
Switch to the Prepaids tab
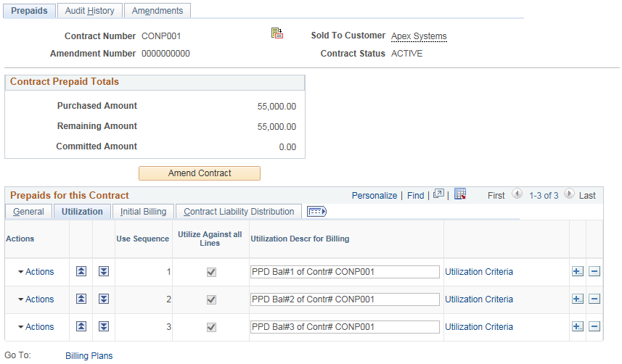pos(29,11)
